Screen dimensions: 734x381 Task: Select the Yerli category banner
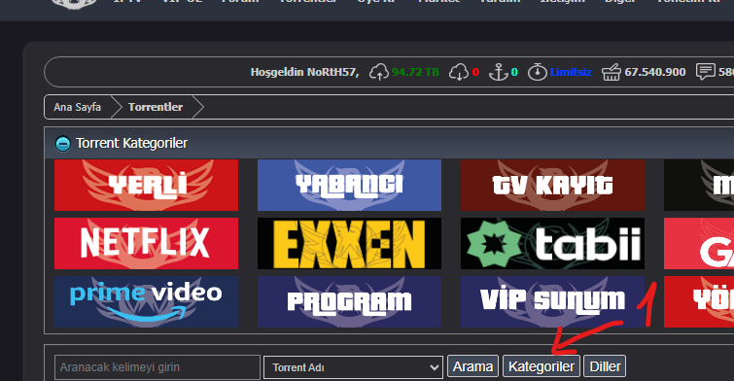click(x=146, y=185)
